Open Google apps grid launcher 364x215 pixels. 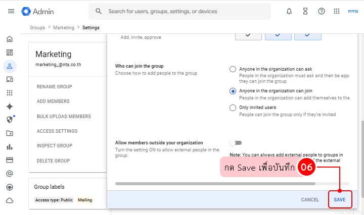[337, 11]
